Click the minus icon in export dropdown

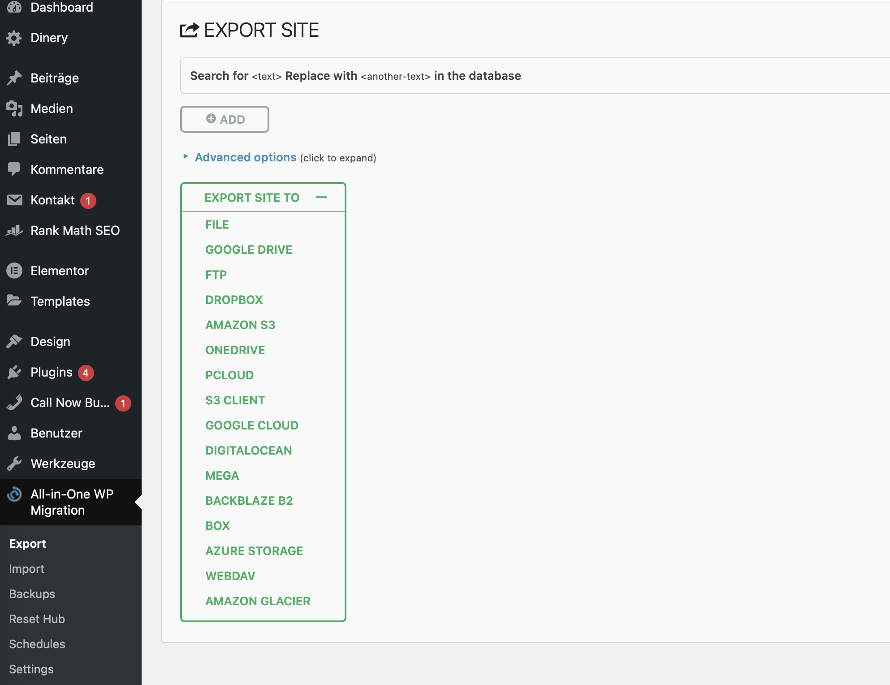click(x=321, y=197)
